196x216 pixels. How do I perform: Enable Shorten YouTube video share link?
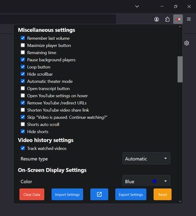[x=23, y=110]
